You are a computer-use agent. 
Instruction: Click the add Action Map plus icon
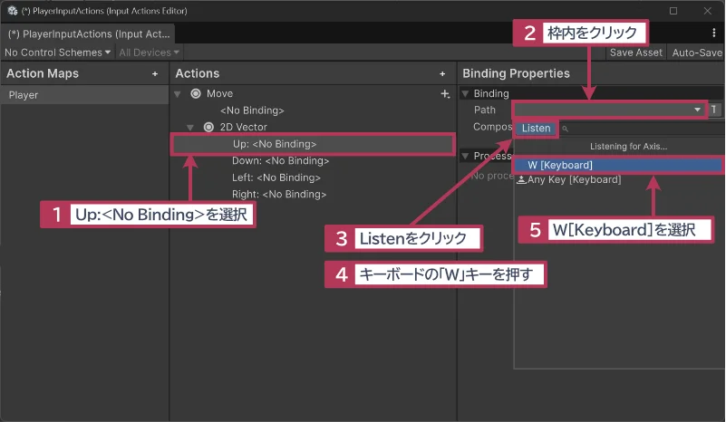point(155,73)
